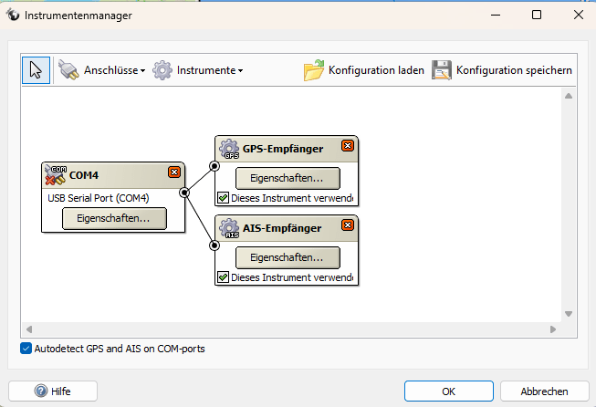The height and width of the screenshot is (407, 596).
Task: Click the Anschlüsse plug icon
Action: point(68,70)
